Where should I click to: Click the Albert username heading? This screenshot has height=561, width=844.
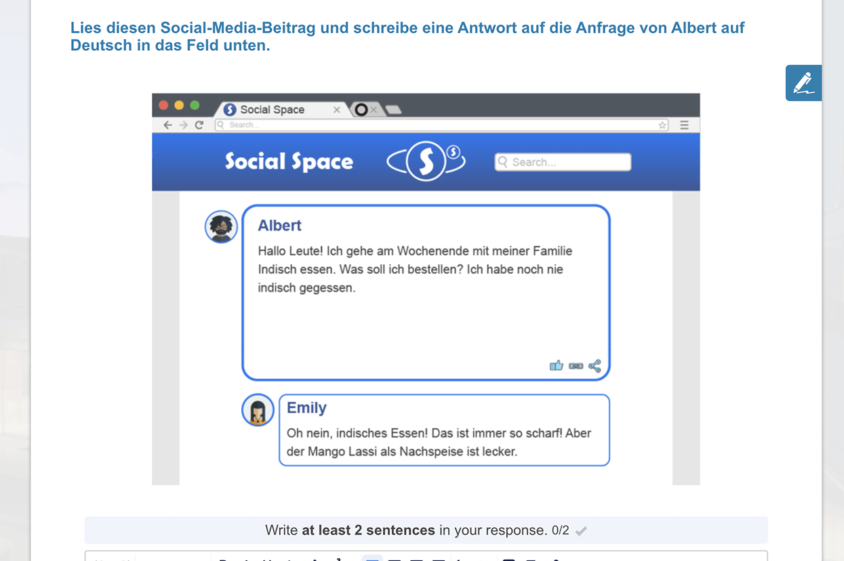[279, 226]
